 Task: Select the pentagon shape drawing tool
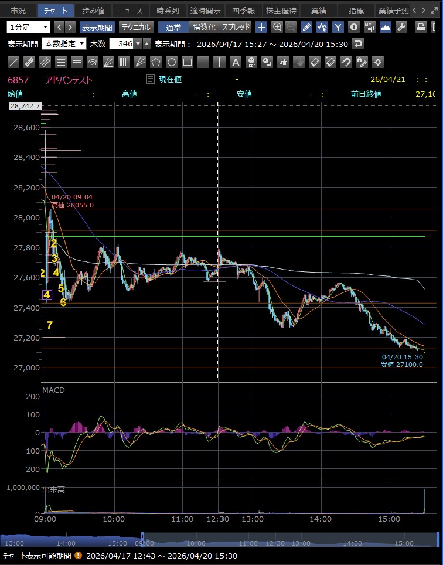156,62
